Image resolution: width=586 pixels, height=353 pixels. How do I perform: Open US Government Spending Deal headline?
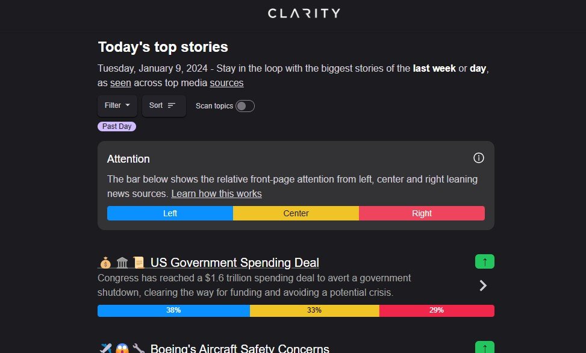234,263
